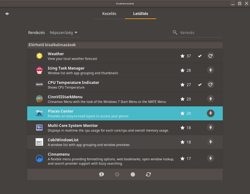Click the magnifying glass search icon
Viewport: 250px width, 194px height.
175,32
